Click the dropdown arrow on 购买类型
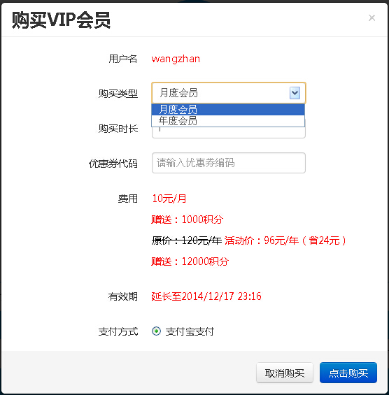 click(x=295, y=93)
